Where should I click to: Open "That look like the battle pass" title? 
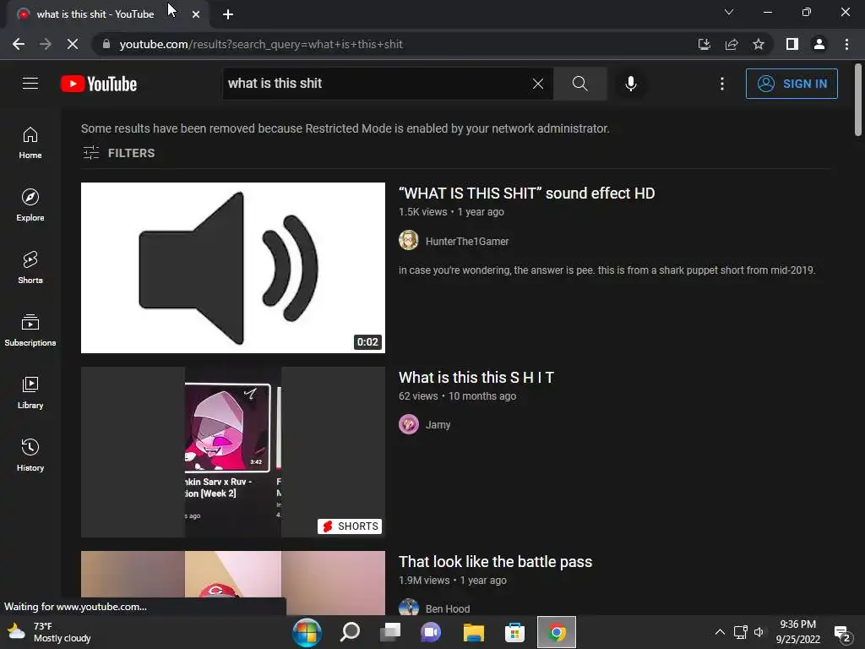pyautogui.click(x=495, y=562)
